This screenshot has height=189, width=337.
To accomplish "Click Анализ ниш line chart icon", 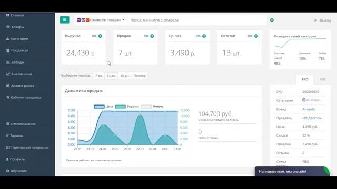I will 8,73.
